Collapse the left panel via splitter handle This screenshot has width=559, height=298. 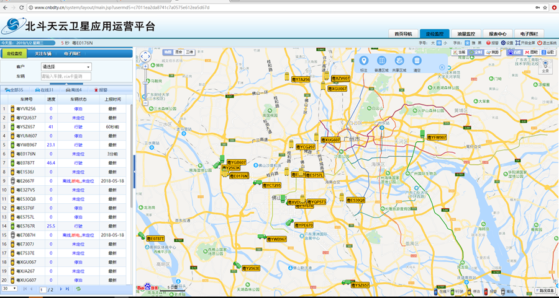point(134,164)
